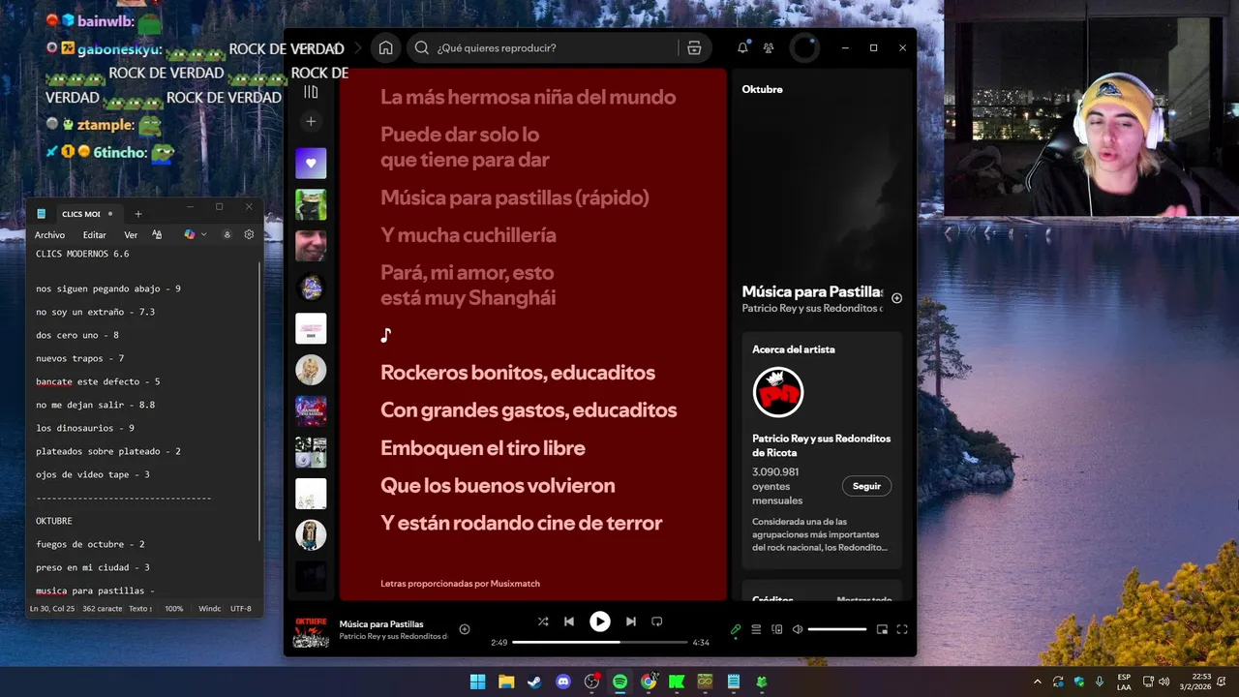Viewport: 1239px width, 697px height.
Task: Open OBS Studio from taskbar
Action: click(591, 682)
